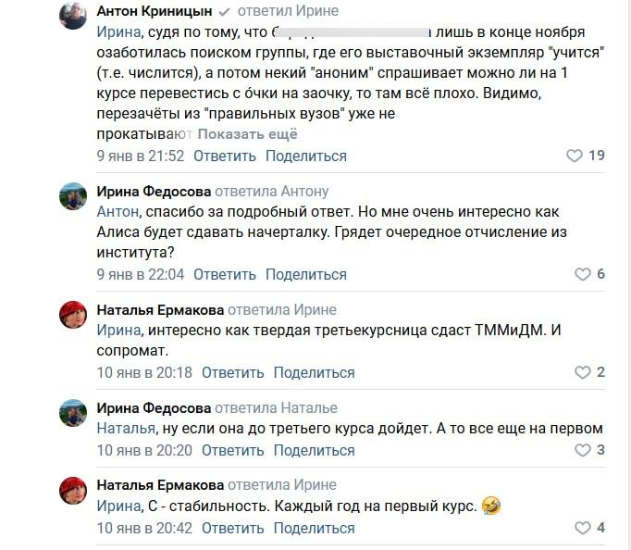
Task: Open Anton Krinitsyn's avatar
Action: 74,16
